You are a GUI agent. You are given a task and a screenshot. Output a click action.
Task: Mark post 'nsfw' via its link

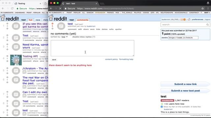click(x=111, y=29)
